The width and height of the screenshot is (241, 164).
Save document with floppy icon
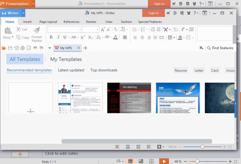tap(10, 48)
